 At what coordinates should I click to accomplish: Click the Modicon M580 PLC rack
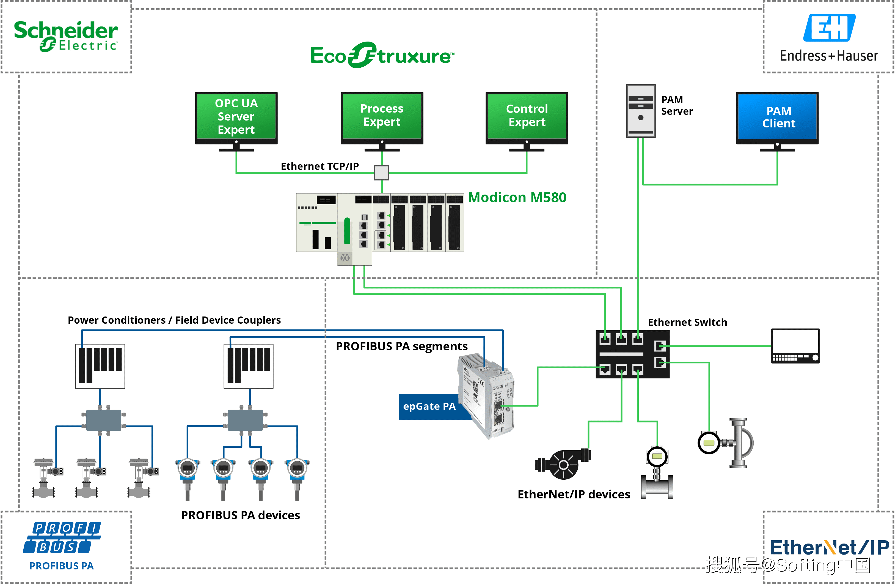coord(380,229)
